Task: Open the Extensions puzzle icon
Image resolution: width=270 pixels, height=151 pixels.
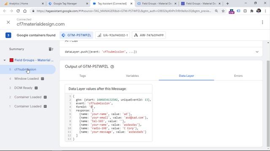Action: [252, 11]
